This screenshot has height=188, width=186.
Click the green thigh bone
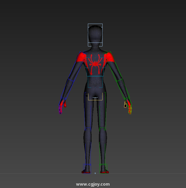(103, 110)
